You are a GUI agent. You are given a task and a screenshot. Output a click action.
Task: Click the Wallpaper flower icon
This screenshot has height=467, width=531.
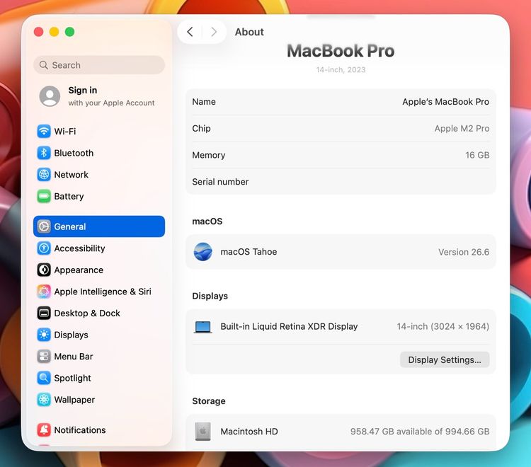(x=44, y=400)
